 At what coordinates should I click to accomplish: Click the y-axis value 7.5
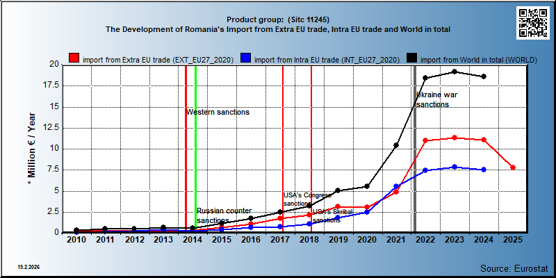[54, 170]
